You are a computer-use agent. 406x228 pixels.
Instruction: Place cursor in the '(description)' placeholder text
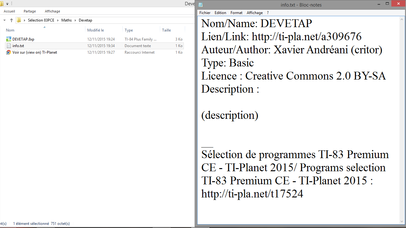[230, 115]
